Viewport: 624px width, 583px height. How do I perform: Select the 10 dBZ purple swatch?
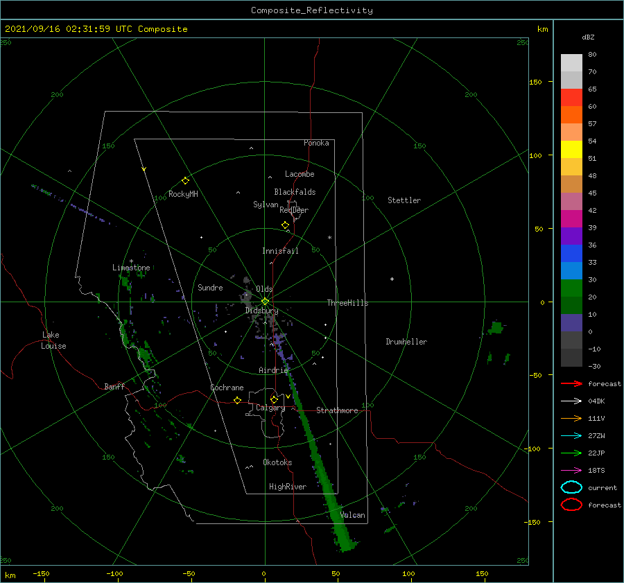571,323
